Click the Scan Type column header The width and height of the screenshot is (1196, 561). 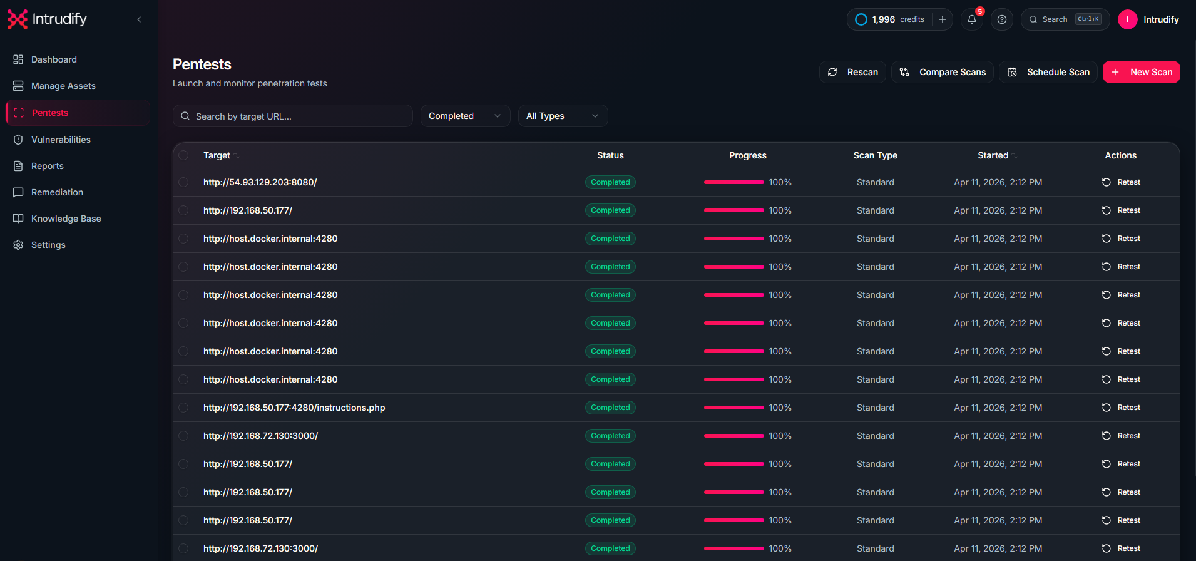click(876, 155)
